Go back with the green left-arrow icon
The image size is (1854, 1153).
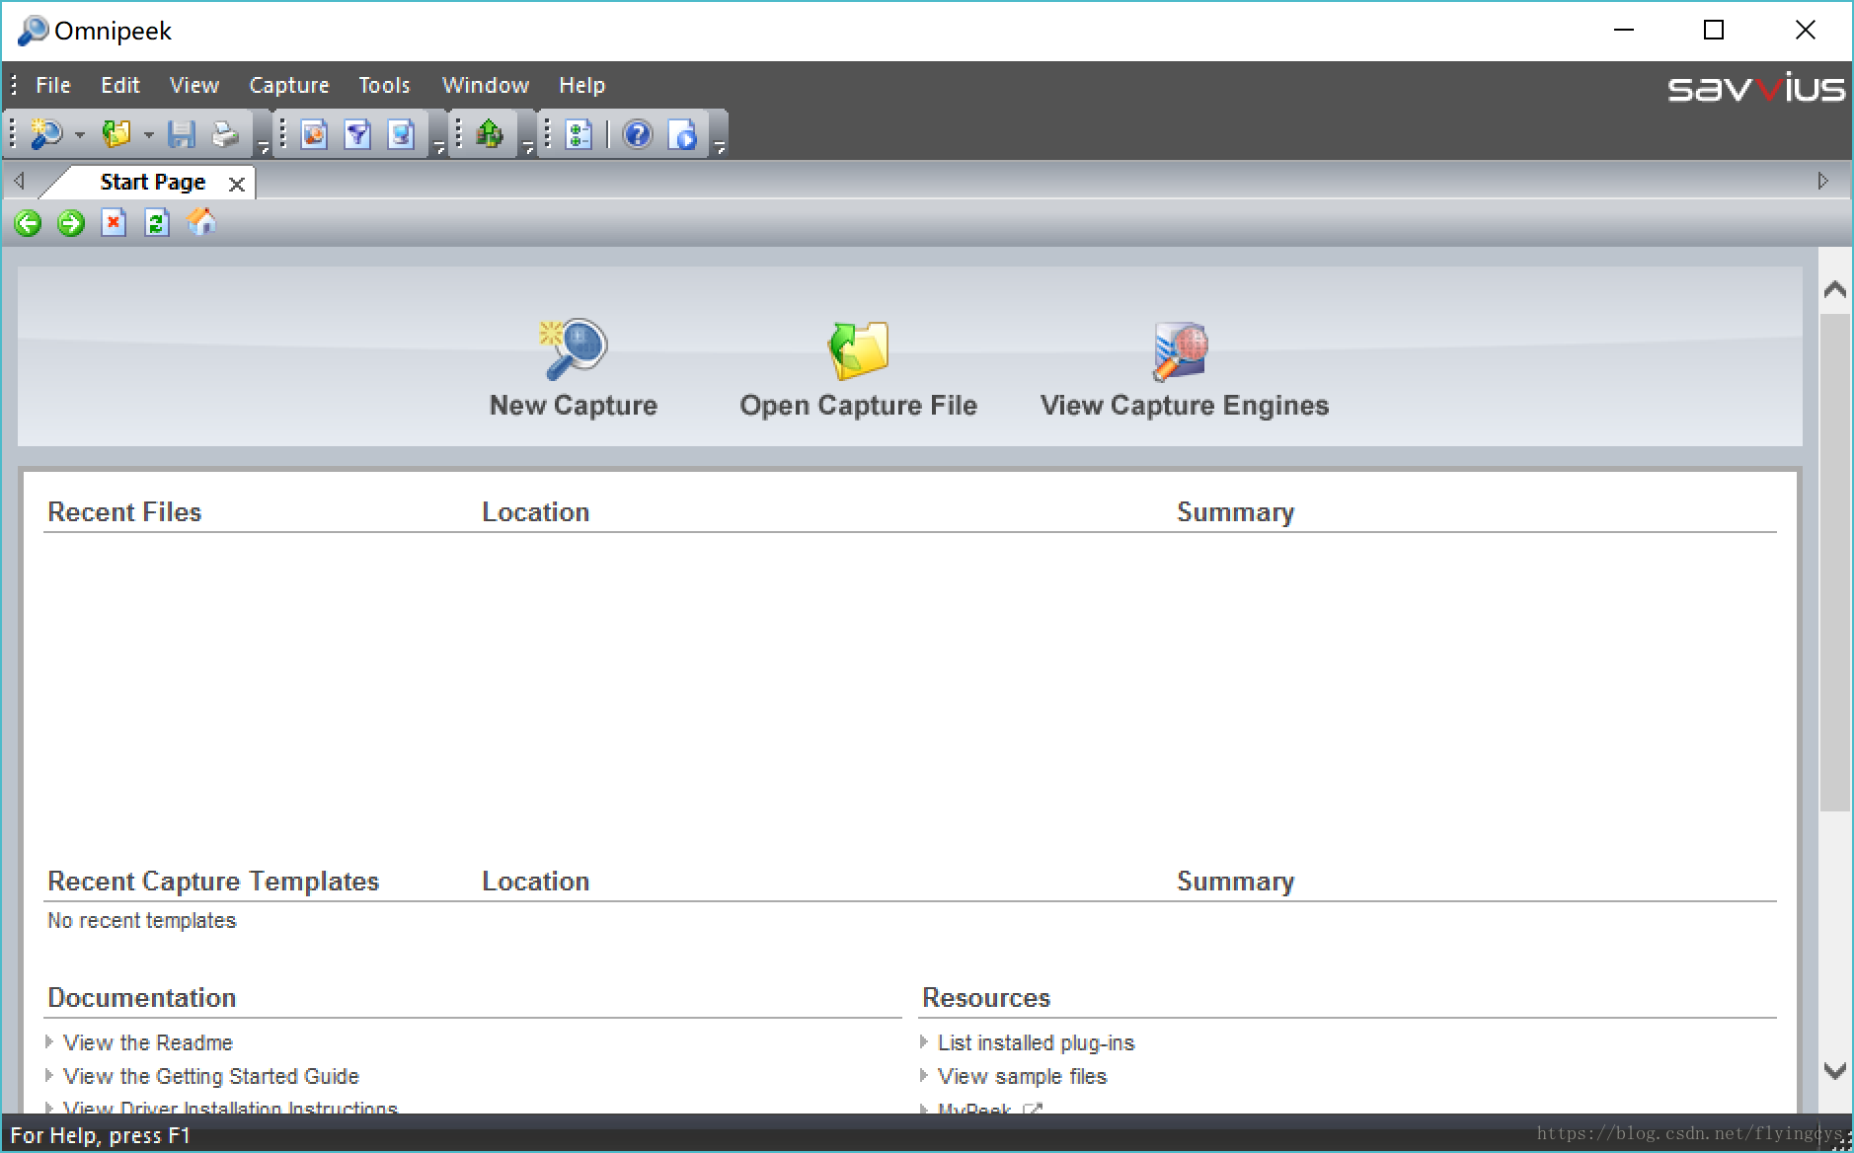(28, 223)
